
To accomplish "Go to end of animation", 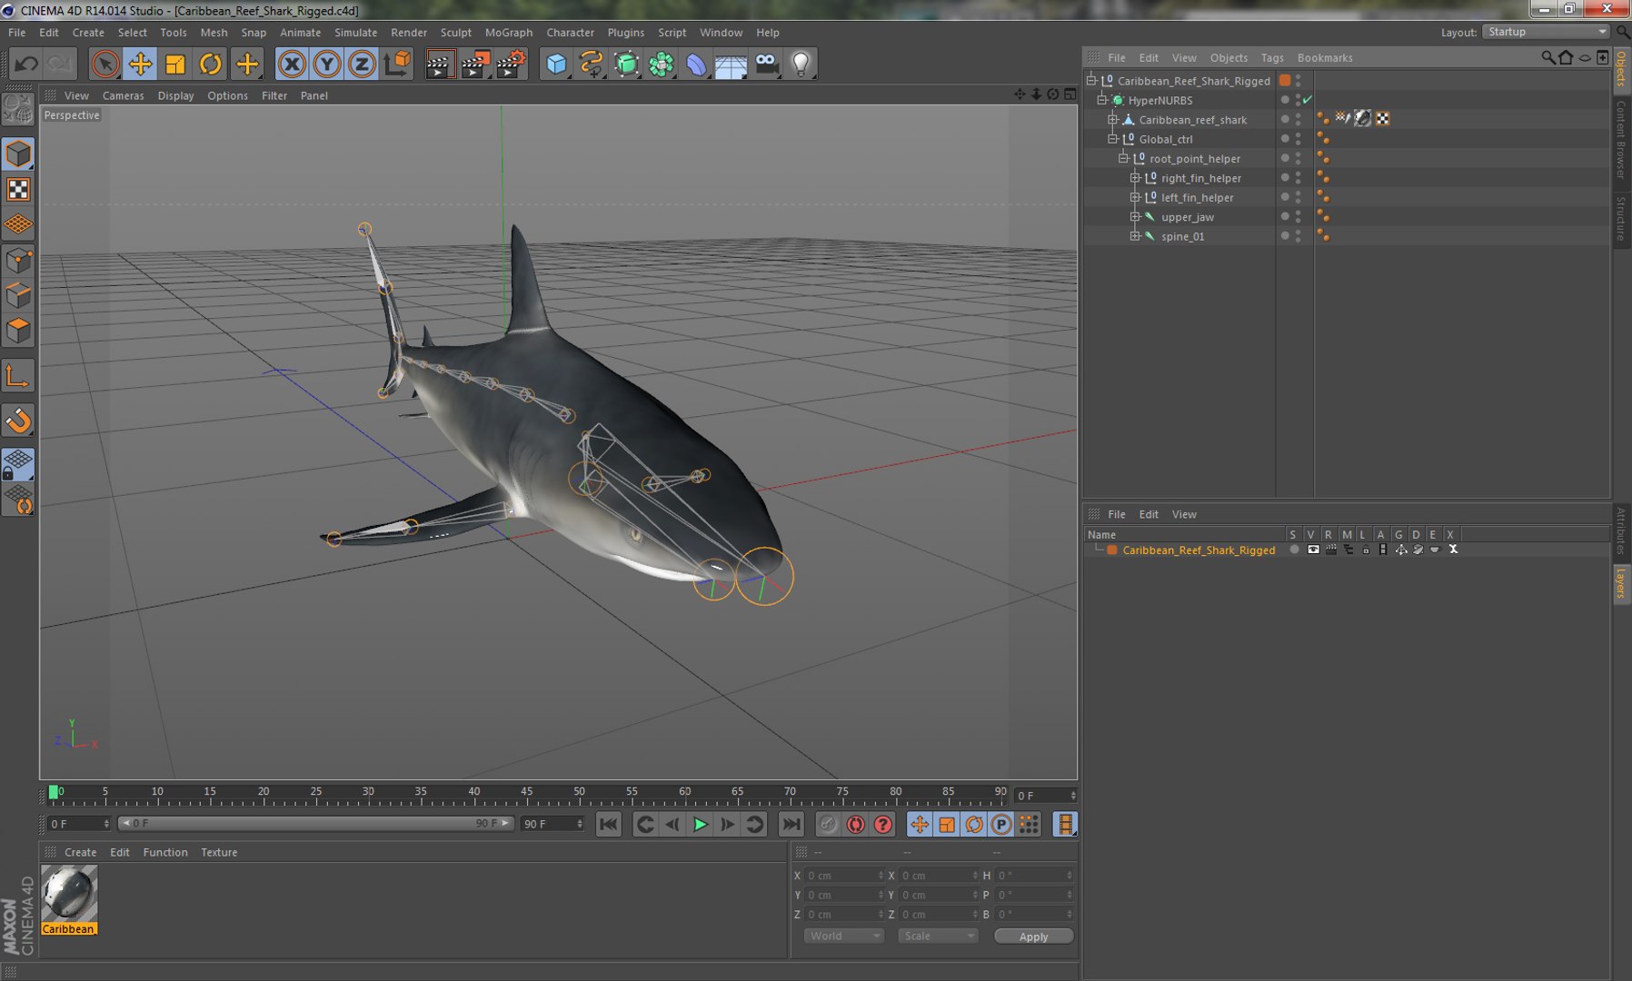I will pos(791,824).
